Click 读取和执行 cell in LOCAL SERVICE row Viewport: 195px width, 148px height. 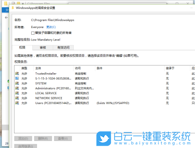[82, 93]
